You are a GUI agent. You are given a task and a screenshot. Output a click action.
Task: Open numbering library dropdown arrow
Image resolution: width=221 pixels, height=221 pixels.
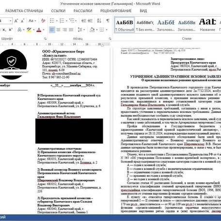(x=66, y=21)
